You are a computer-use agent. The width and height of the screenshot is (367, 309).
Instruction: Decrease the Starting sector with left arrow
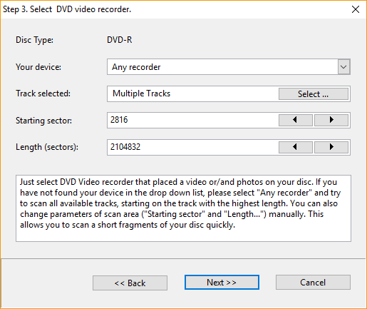click(x=295, y=120)
